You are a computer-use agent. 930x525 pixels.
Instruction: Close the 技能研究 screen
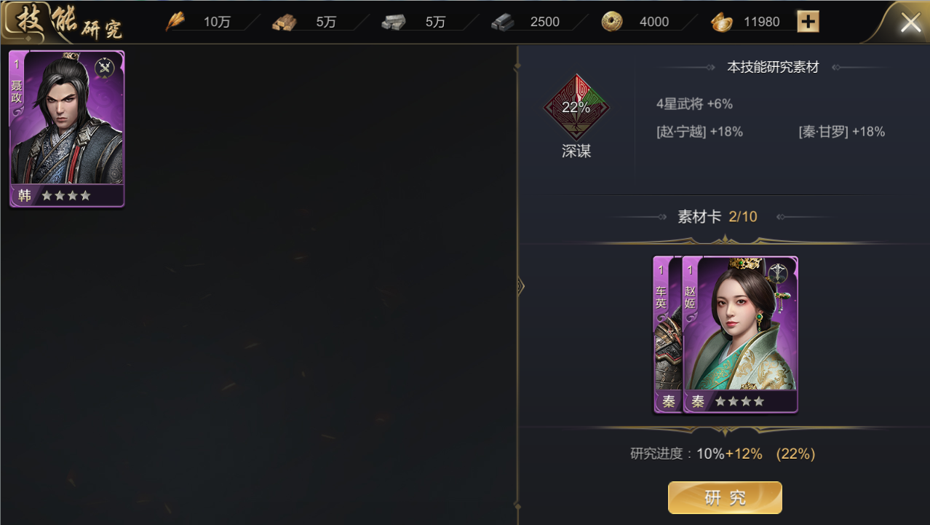(x=910, y=23)
